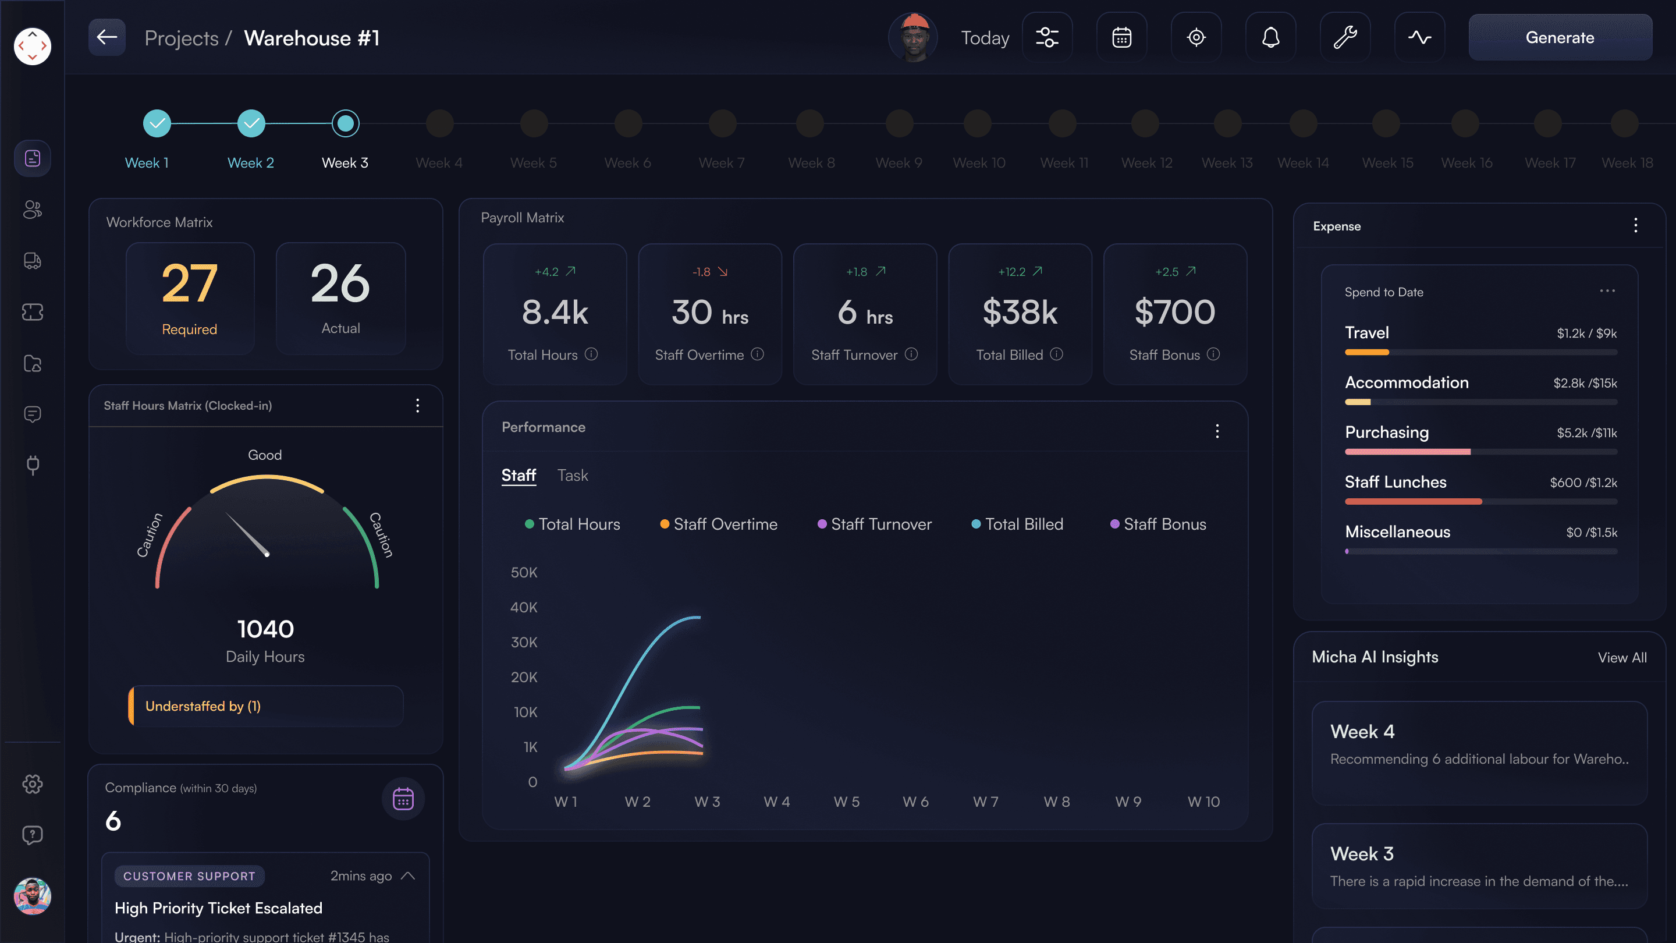
Task: Show Staff Bonus info icon
Action: pos(1213,354)
